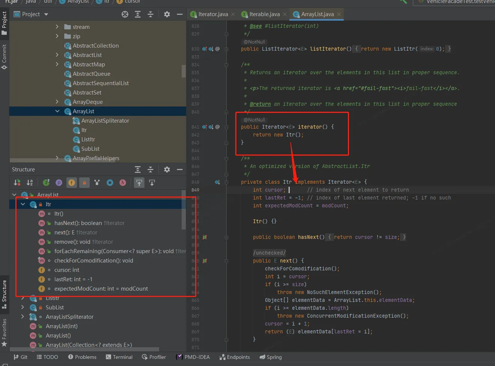This screenshot has height=366, width=495.
Task: Select checkForComodification() in Structure
Action: [x=94, y=260]
